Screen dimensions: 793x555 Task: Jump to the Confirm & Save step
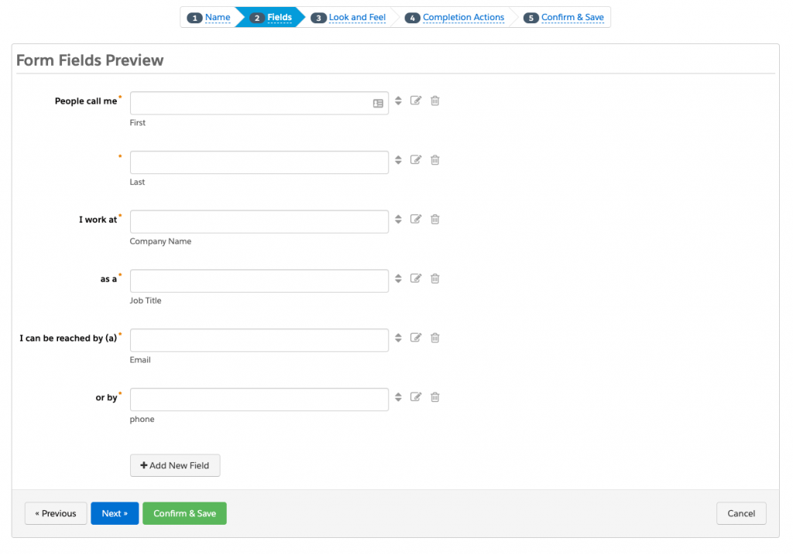pos(570,17)
